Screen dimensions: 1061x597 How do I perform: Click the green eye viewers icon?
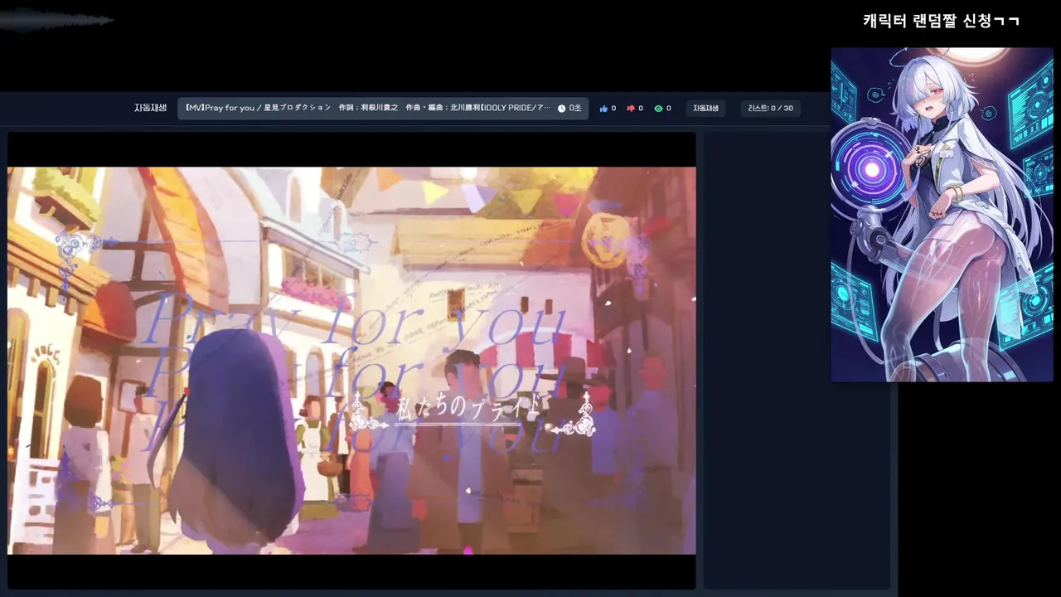[x=658, y=109]
